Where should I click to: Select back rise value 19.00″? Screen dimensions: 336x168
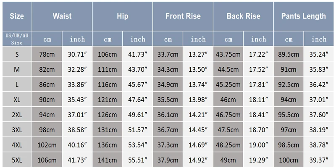[x=258, y=145]
